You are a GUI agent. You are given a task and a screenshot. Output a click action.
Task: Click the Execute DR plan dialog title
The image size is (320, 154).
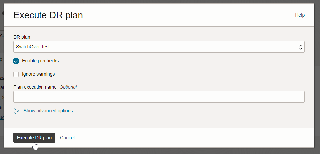point(48,15)
